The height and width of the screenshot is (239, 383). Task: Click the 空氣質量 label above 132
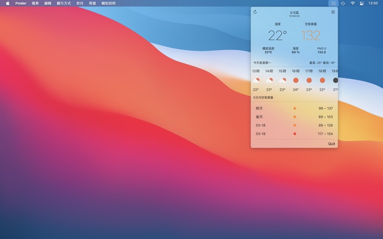point(311,24)
